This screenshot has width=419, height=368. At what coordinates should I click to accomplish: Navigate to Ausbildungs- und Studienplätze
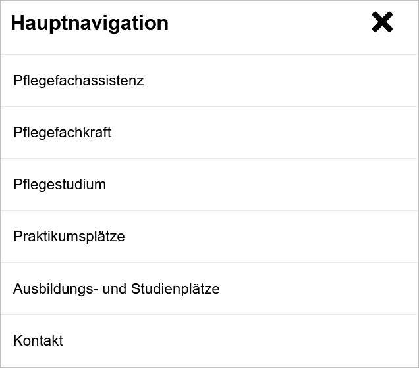[117, 289]
